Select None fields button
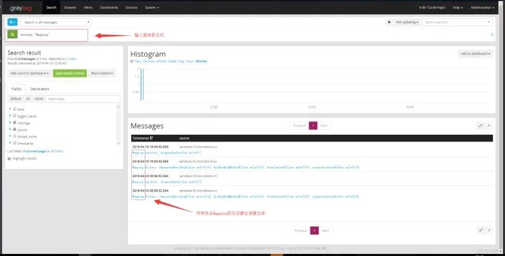 [38, 99]
